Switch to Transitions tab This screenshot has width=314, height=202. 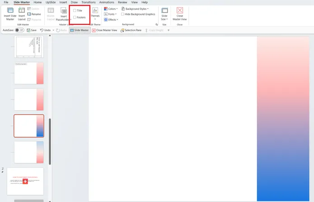pos(88,2)
